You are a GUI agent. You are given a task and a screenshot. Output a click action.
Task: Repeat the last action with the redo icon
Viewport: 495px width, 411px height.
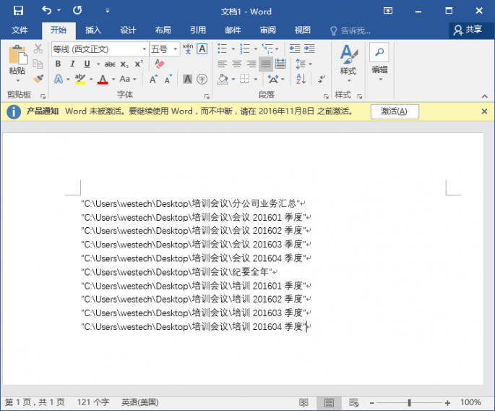[77, 10]
